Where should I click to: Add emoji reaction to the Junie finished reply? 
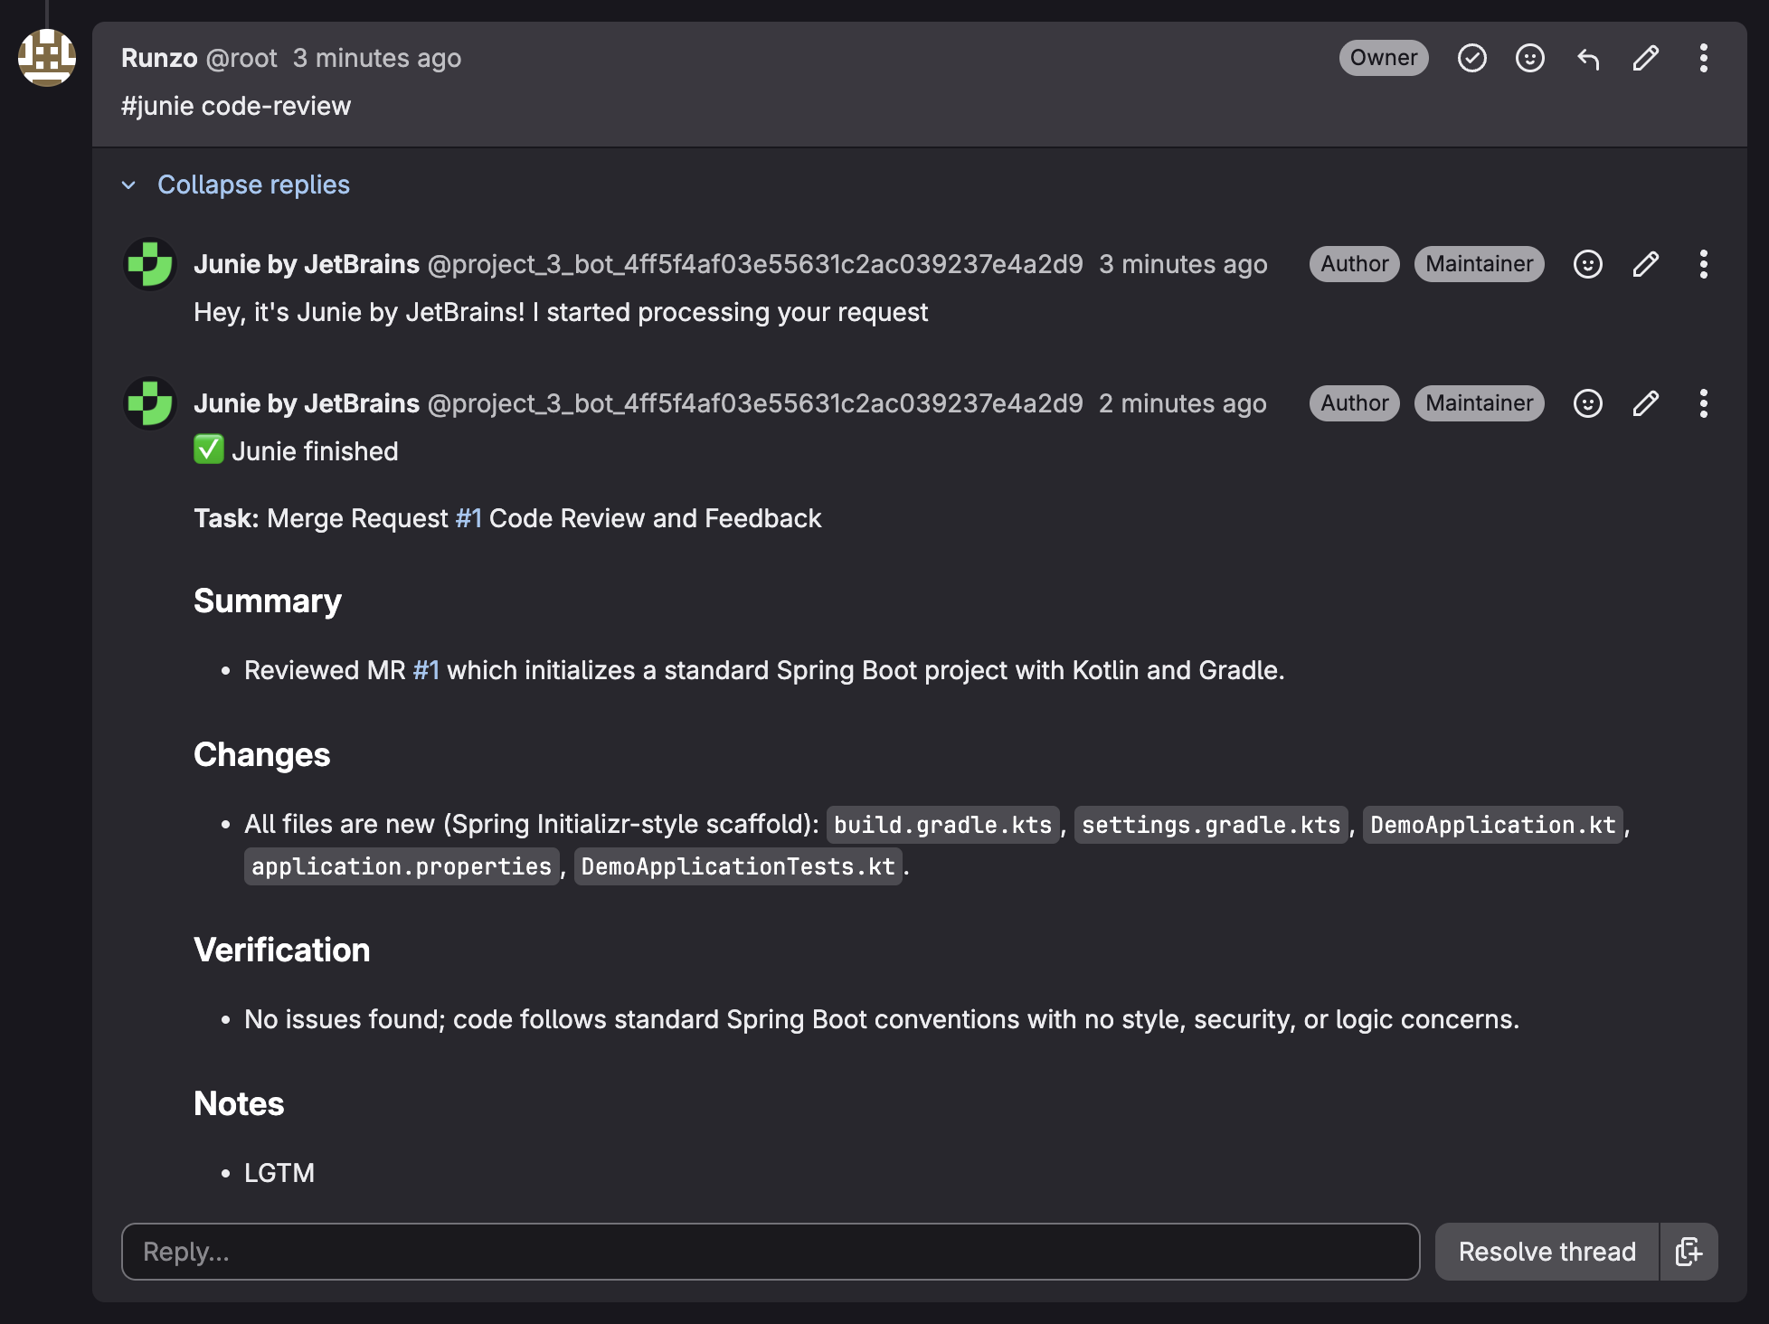(x=1588, y=403)
